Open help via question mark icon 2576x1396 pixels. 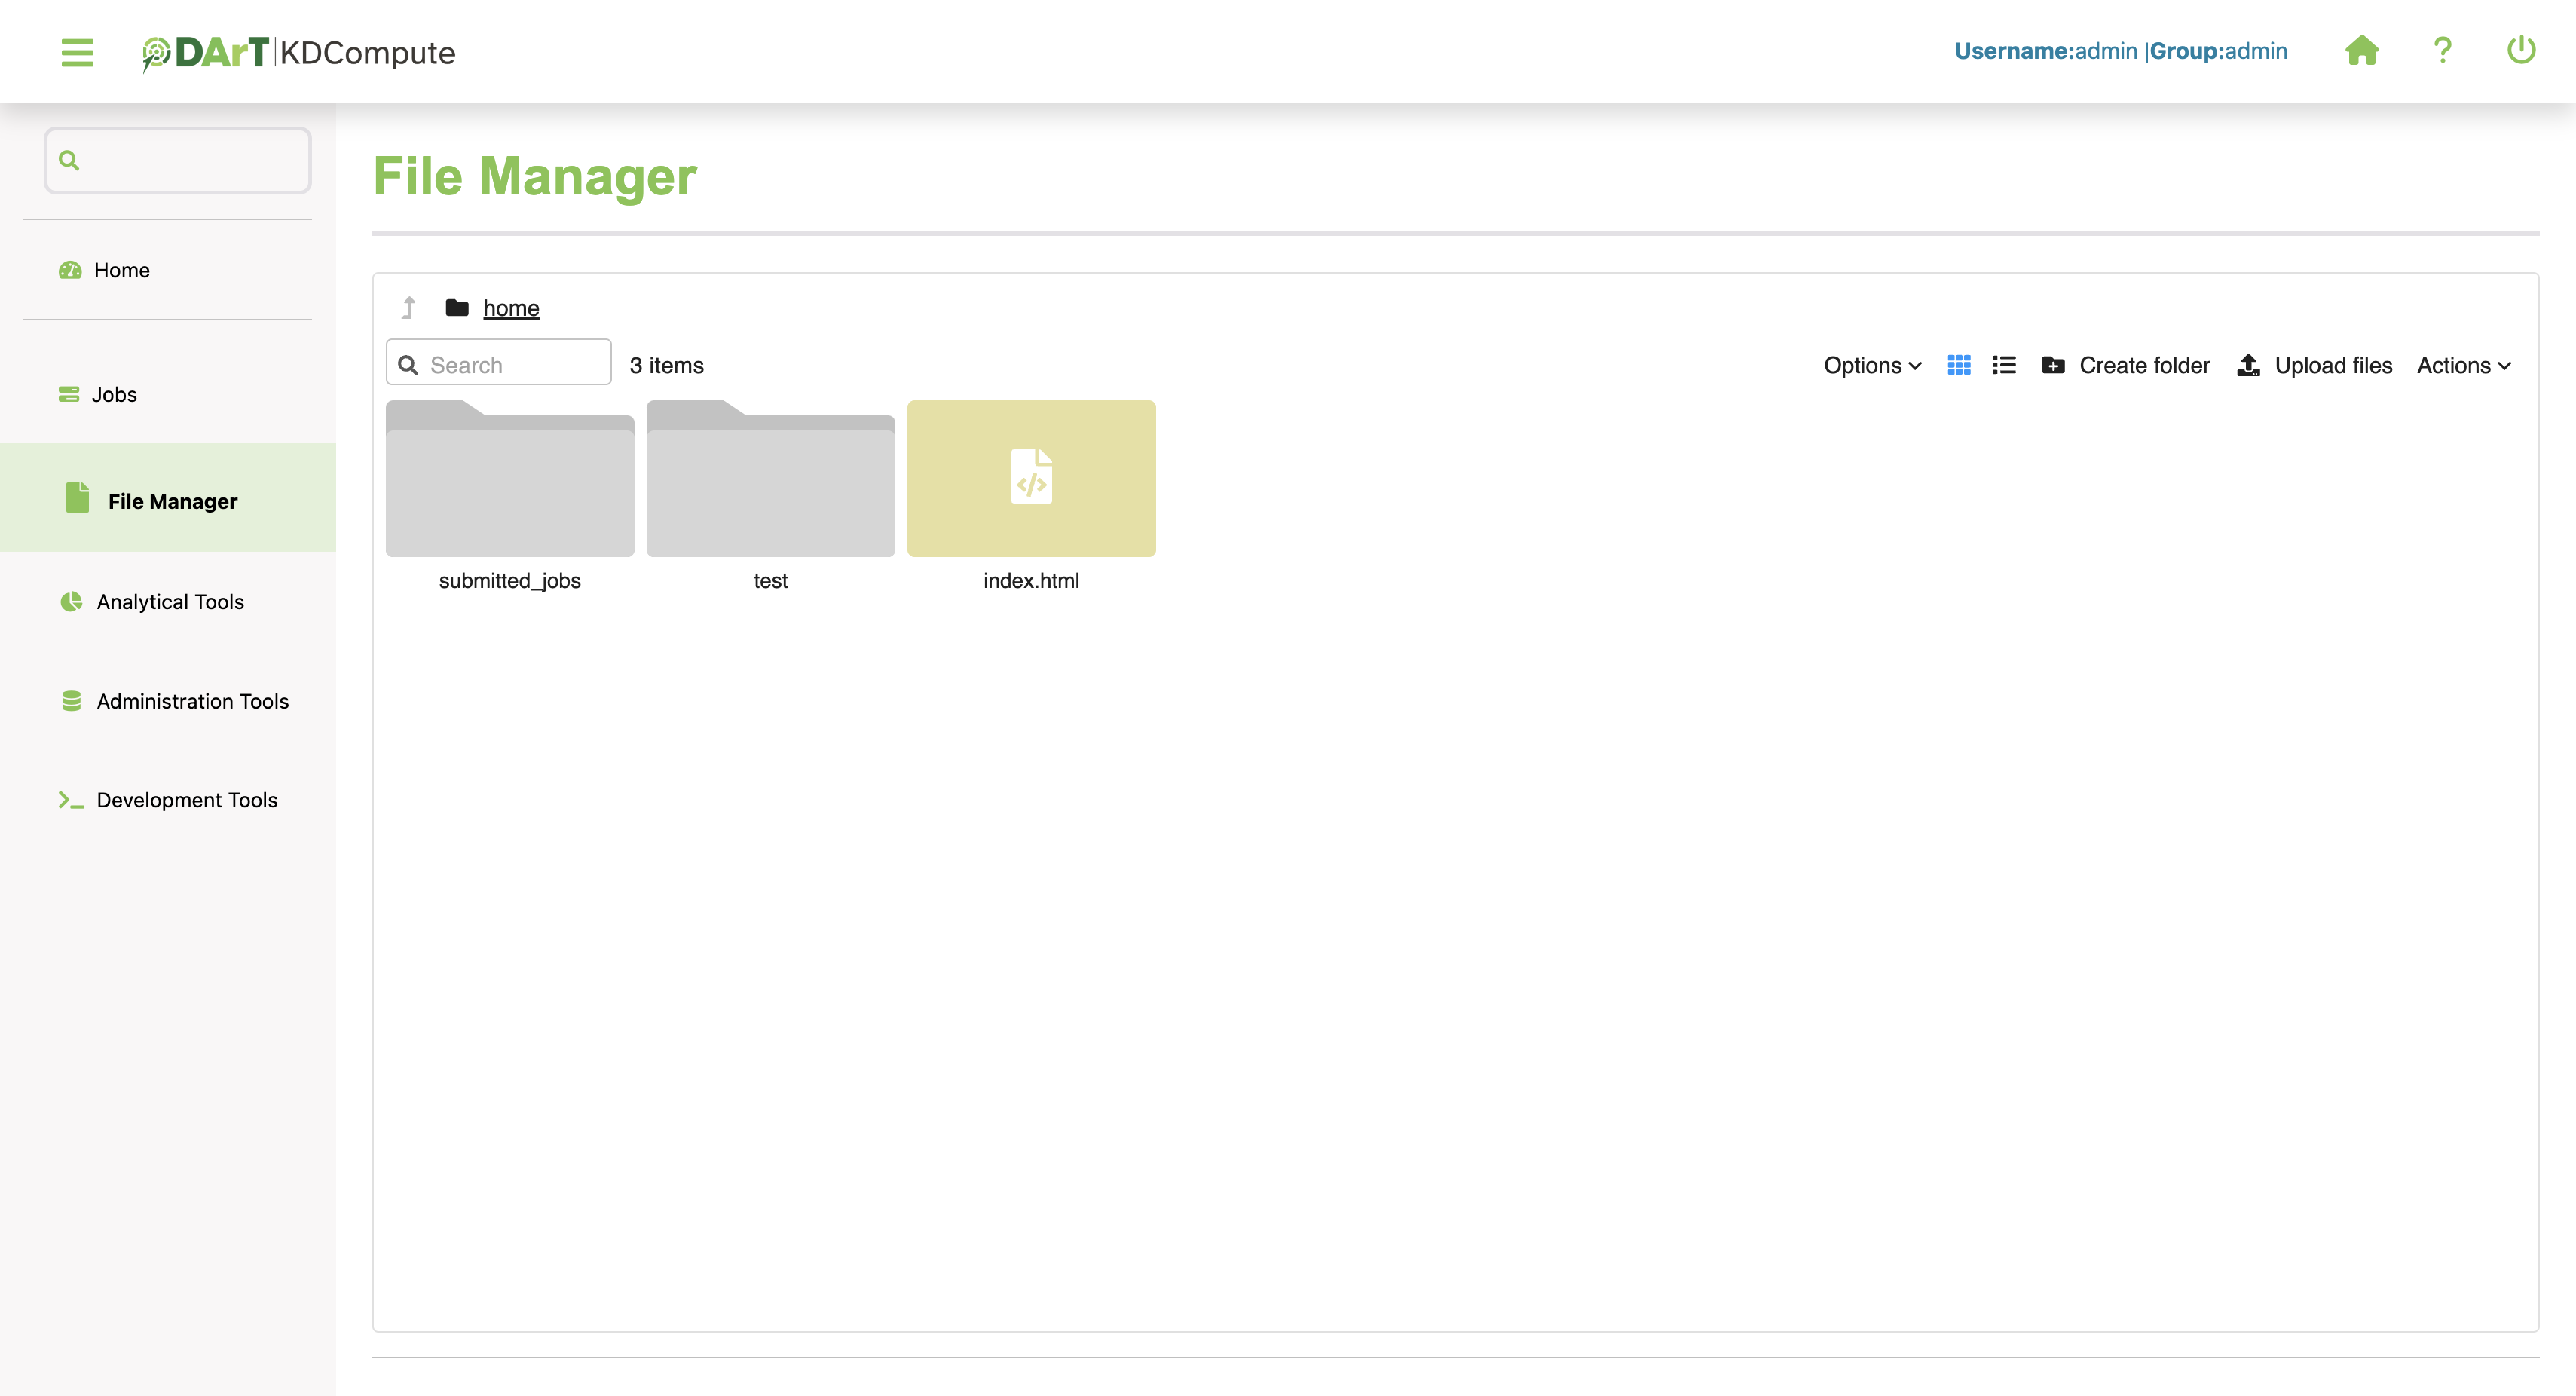click(2442, 50)
